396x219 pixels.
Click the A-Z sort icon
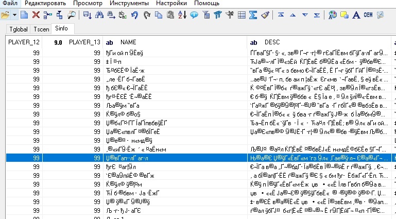182,15
